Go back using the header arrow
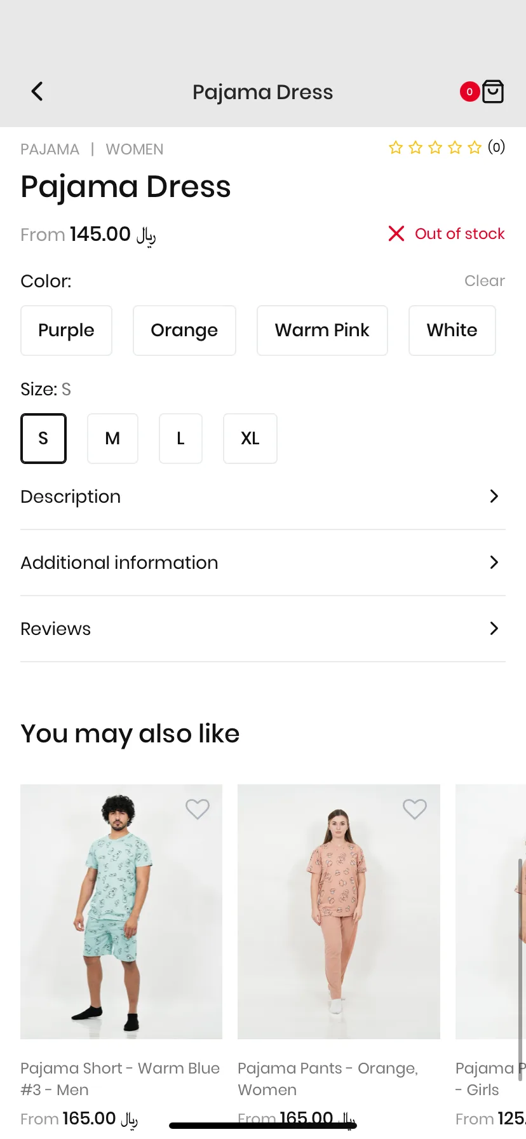Screen dimensions: 526x1139 37,92
